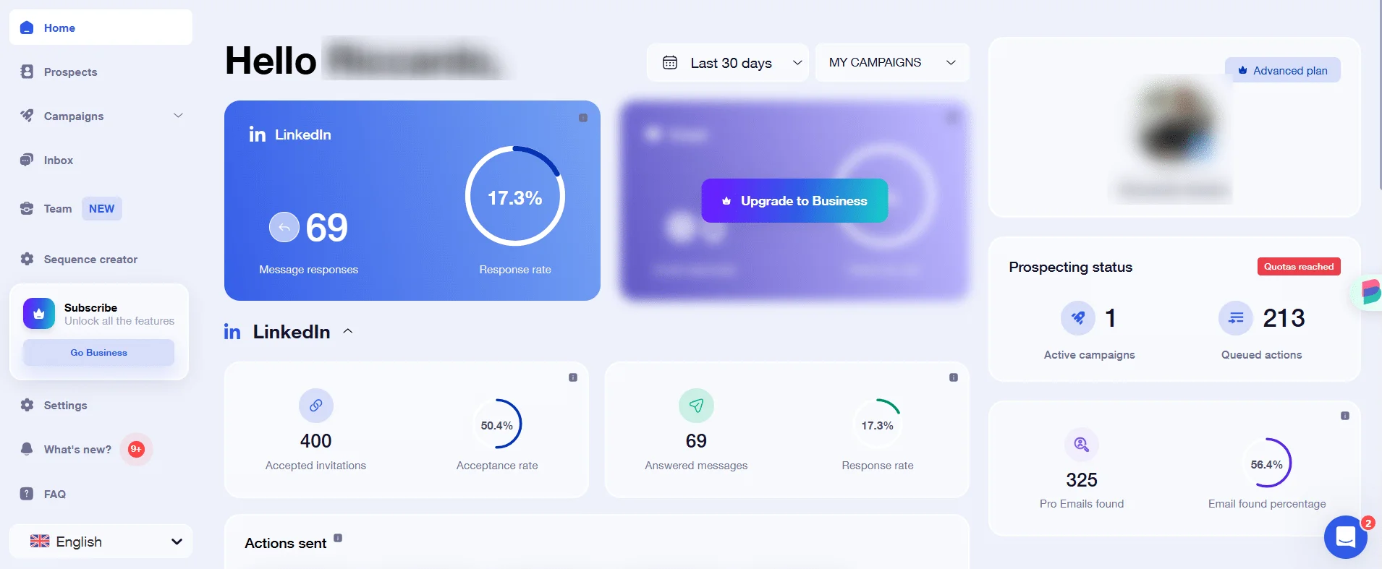
Task: Click Upgrade to Business button
Action: click(794, 200)
